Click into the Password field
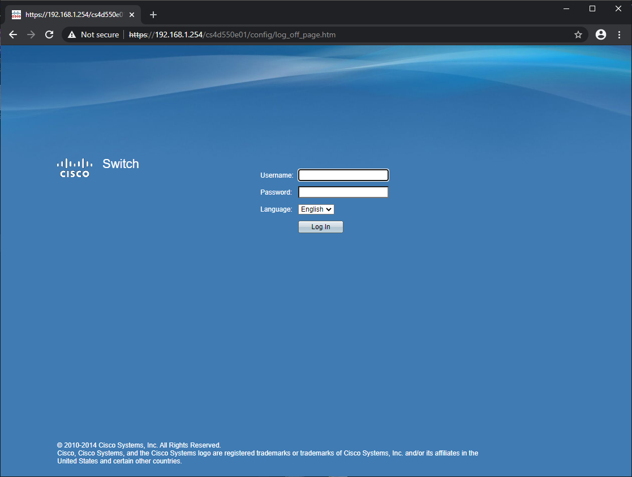This screenshot has height=477, width=632. [343, 192]
